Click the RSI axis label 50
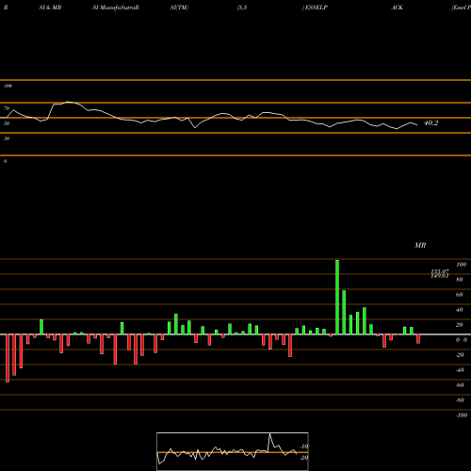Viewport: 471px width, 471px height. pos(7,123)
